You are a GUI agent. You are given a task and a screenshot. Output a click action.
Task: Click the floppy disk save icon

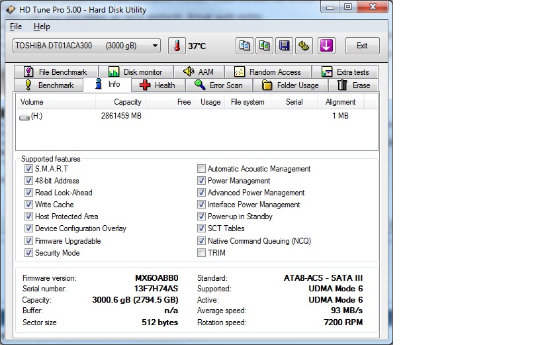pyautogui.click(x=284, y=46)
